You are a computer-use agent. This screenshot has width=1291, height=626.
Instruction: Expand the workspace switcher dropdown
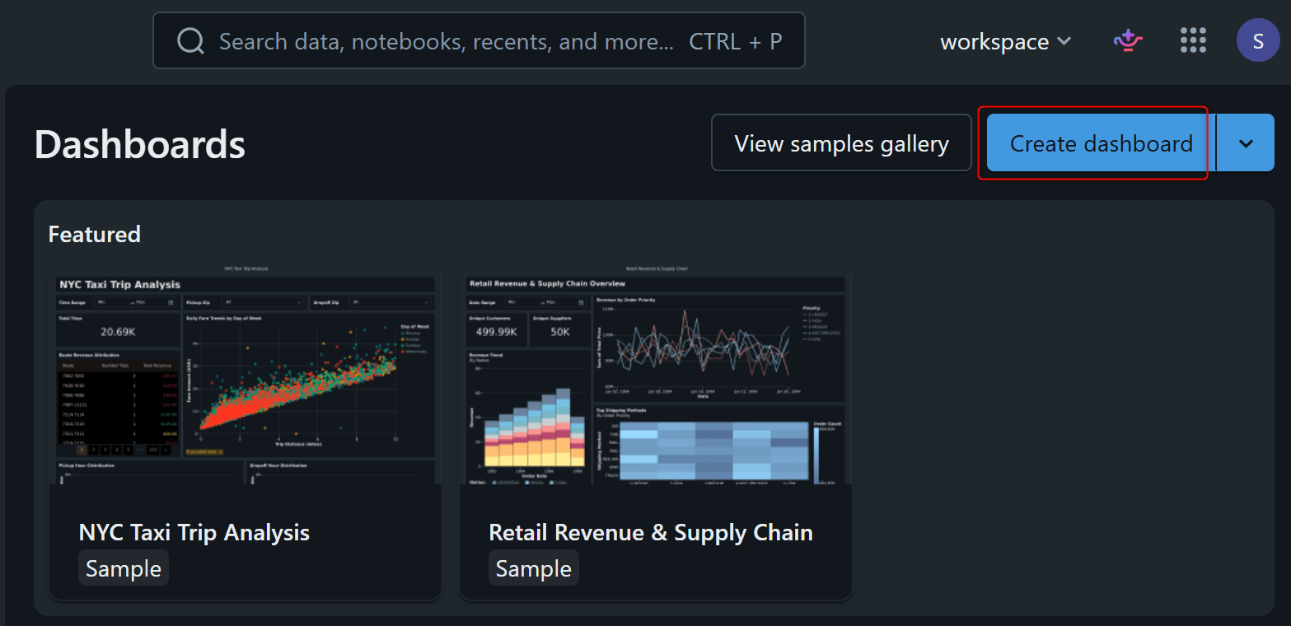click(x=1006, y=41)
